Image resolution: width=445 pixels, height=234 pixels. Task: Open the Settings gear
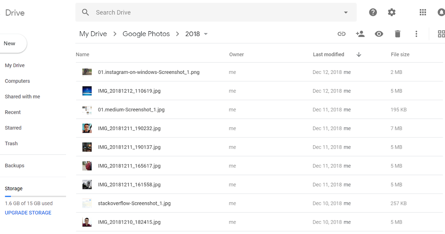coord(392,12)
